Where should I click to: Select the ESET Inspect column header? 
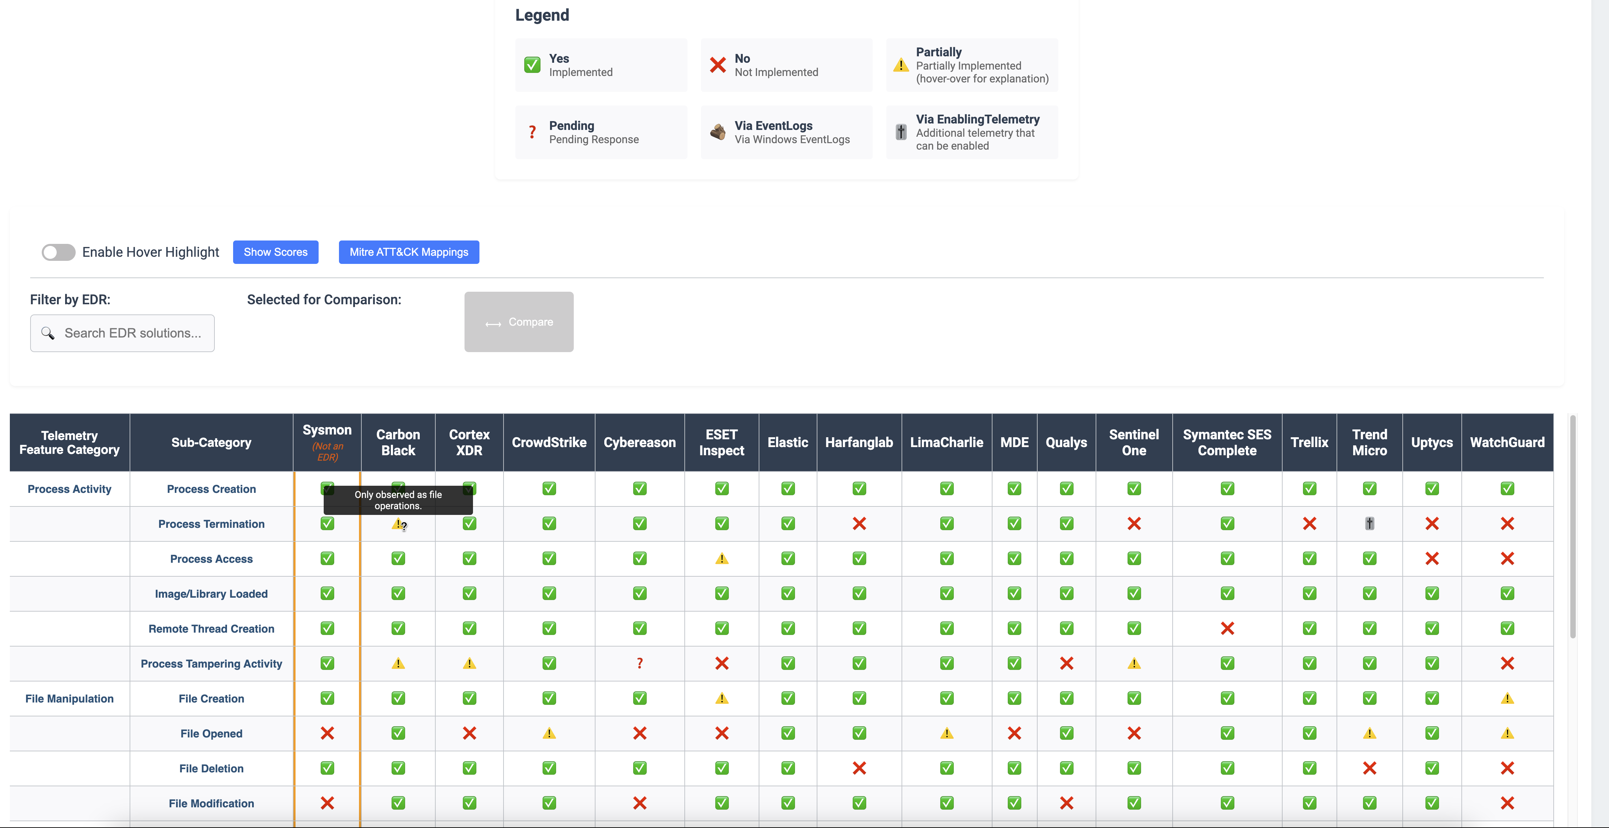coord(721,442)
